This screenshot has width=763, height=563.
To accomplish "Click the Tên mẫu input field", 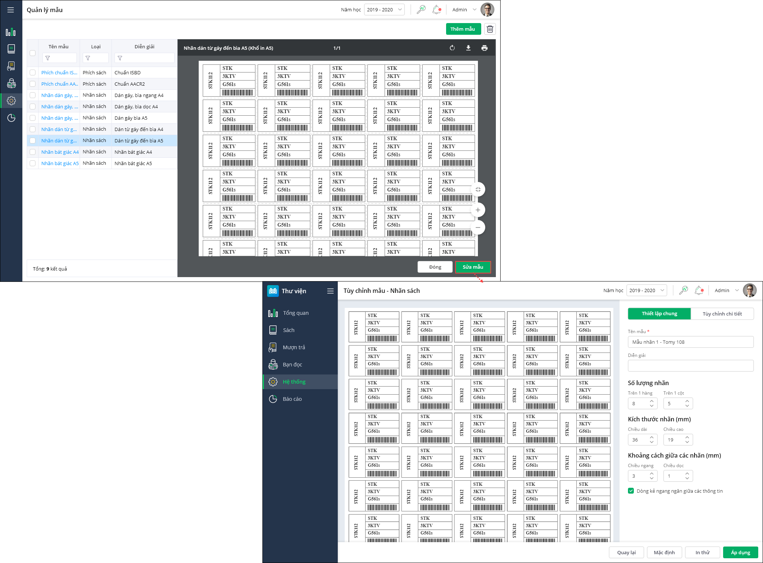I will click(690, 342).
